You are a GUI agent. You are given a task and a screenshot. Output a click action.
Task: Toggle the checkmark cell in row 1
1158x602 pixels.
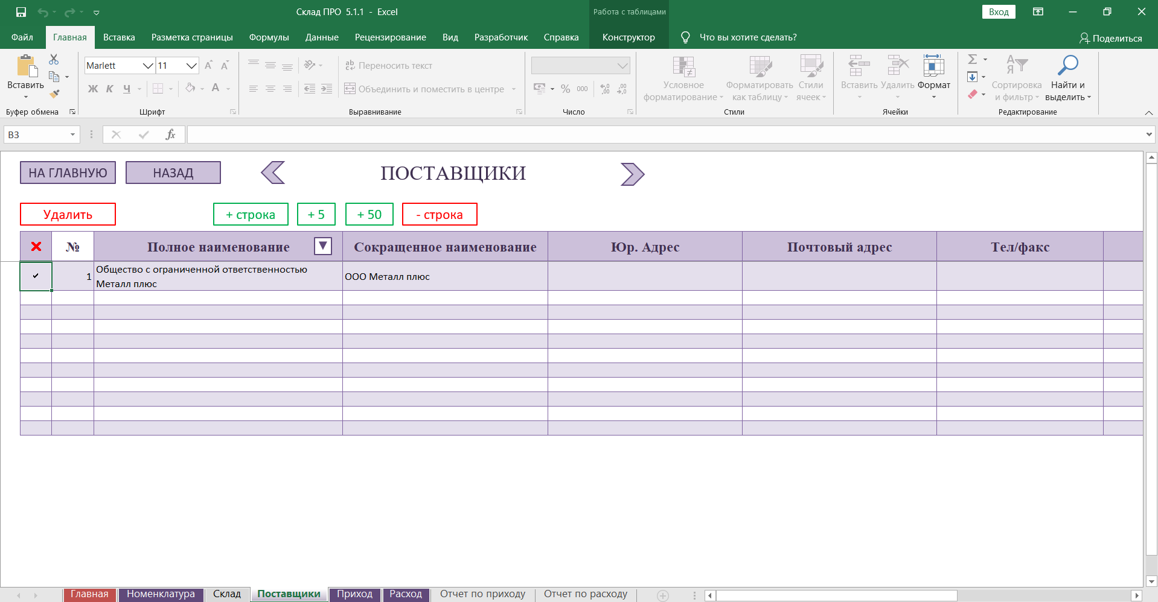36,276
